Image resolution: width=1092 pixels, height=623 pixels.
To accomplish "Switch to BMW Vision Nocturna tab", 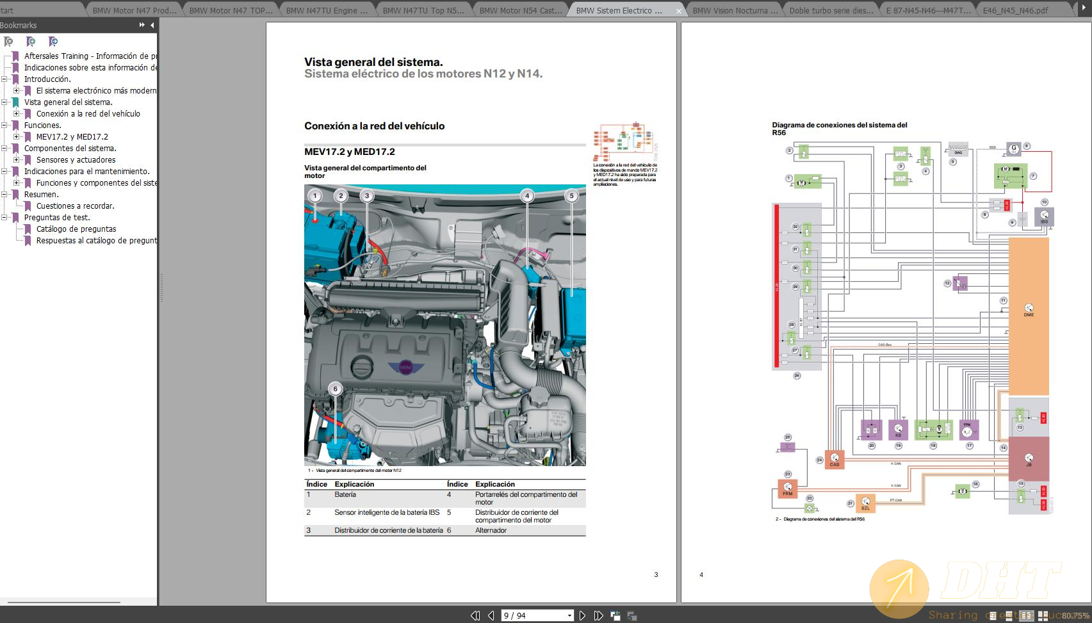I will 735,10.
